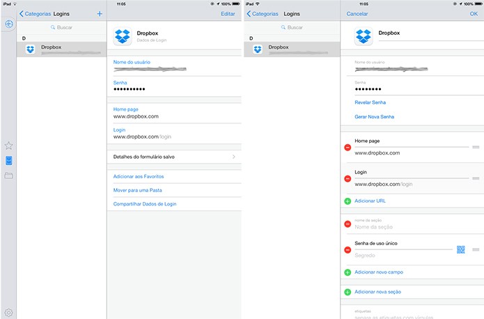Tap Dropbox logo in edit view
This screenshot has width=484, height=319.
(364, 36)
